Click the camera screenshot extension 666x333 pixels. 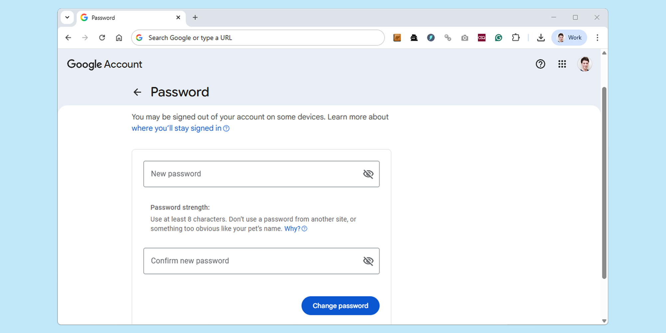click(465, 38)
